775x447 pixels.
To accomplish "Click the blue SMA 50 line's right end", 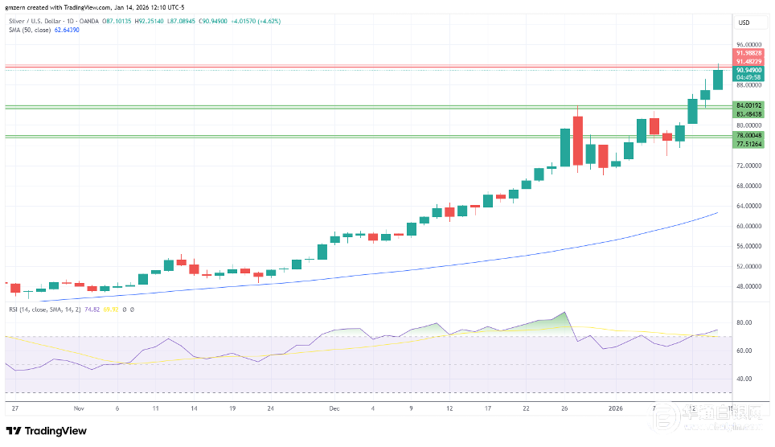I will 716,213.
